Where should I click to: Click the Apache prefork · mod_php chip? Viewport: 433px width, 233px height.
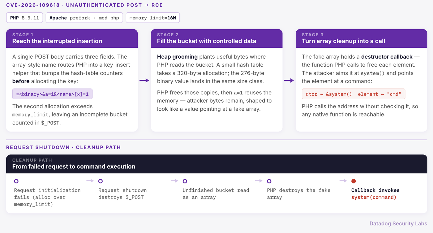pyautogui.click(x=84, y=18)
